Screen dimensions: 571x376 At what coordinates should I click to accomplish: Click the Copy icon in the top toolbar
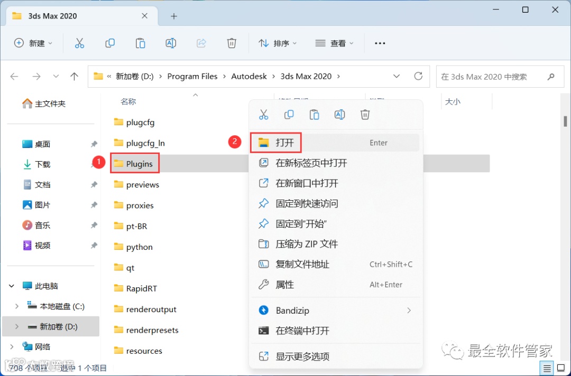coord(109,43)
